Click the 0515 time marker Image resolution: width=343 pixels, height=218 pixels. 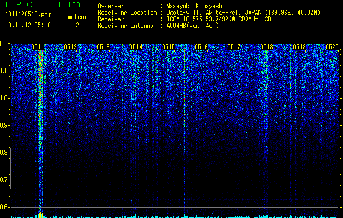169,47
